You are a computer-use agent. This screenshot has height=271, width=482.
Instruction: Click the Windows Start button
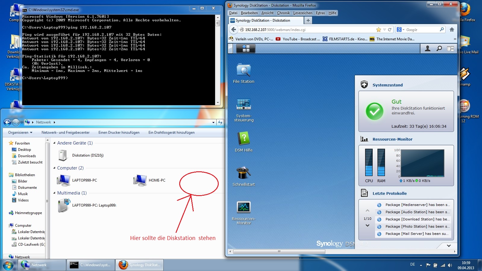(x=8, y=265)
